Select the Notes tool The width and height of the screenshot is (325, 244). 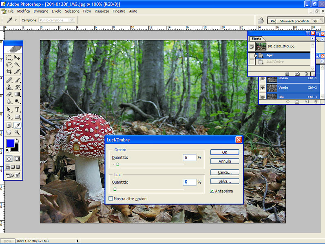click(x=9, y=125)
